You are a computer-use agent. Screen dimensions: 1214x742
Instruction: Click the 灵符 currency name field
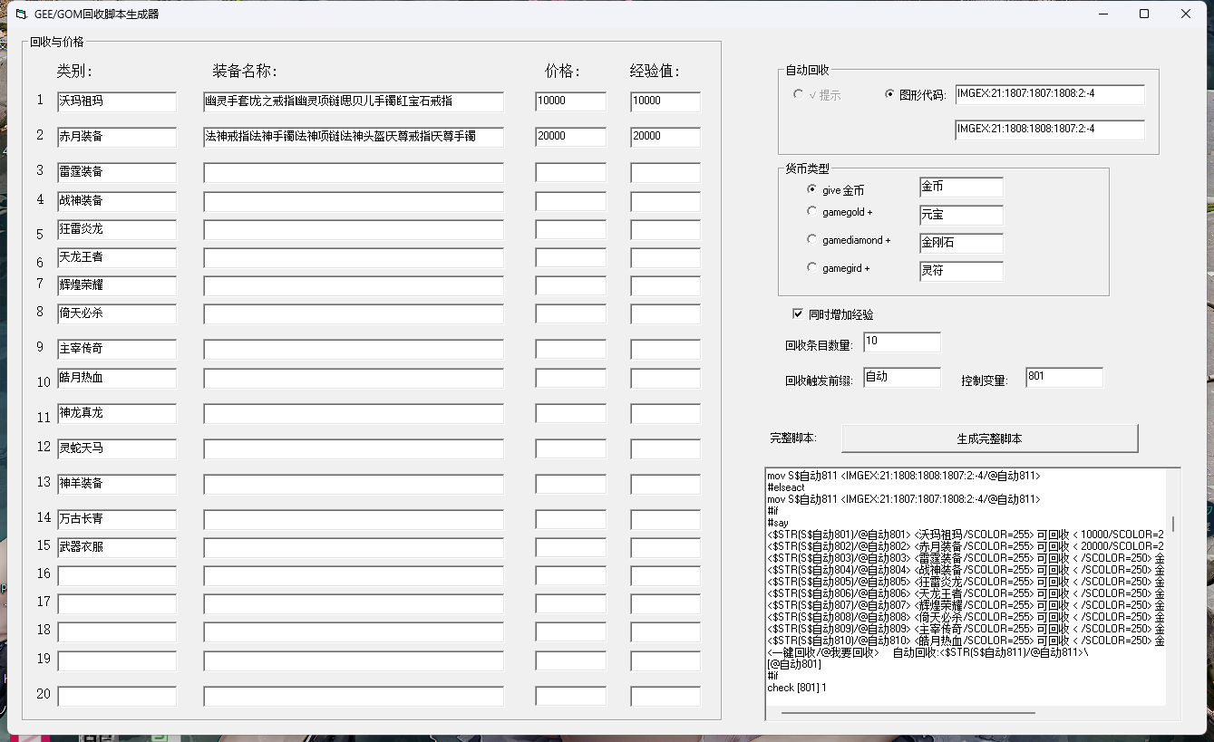(x=961, y=271)
